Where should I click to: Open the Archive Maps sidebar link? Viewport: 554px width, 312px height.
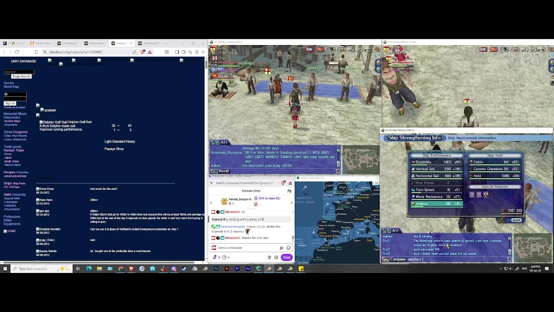(13, 121)
